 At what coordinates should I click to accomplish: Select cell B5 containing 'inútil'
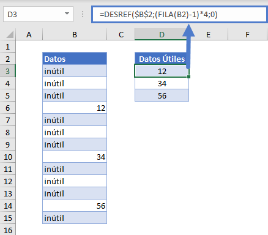coord(75,95)
